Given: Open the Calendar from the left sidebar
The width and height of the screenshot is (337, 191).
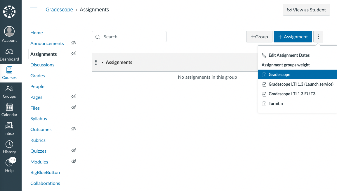Looking at the screenshot, I should click(x=9, y=110).
